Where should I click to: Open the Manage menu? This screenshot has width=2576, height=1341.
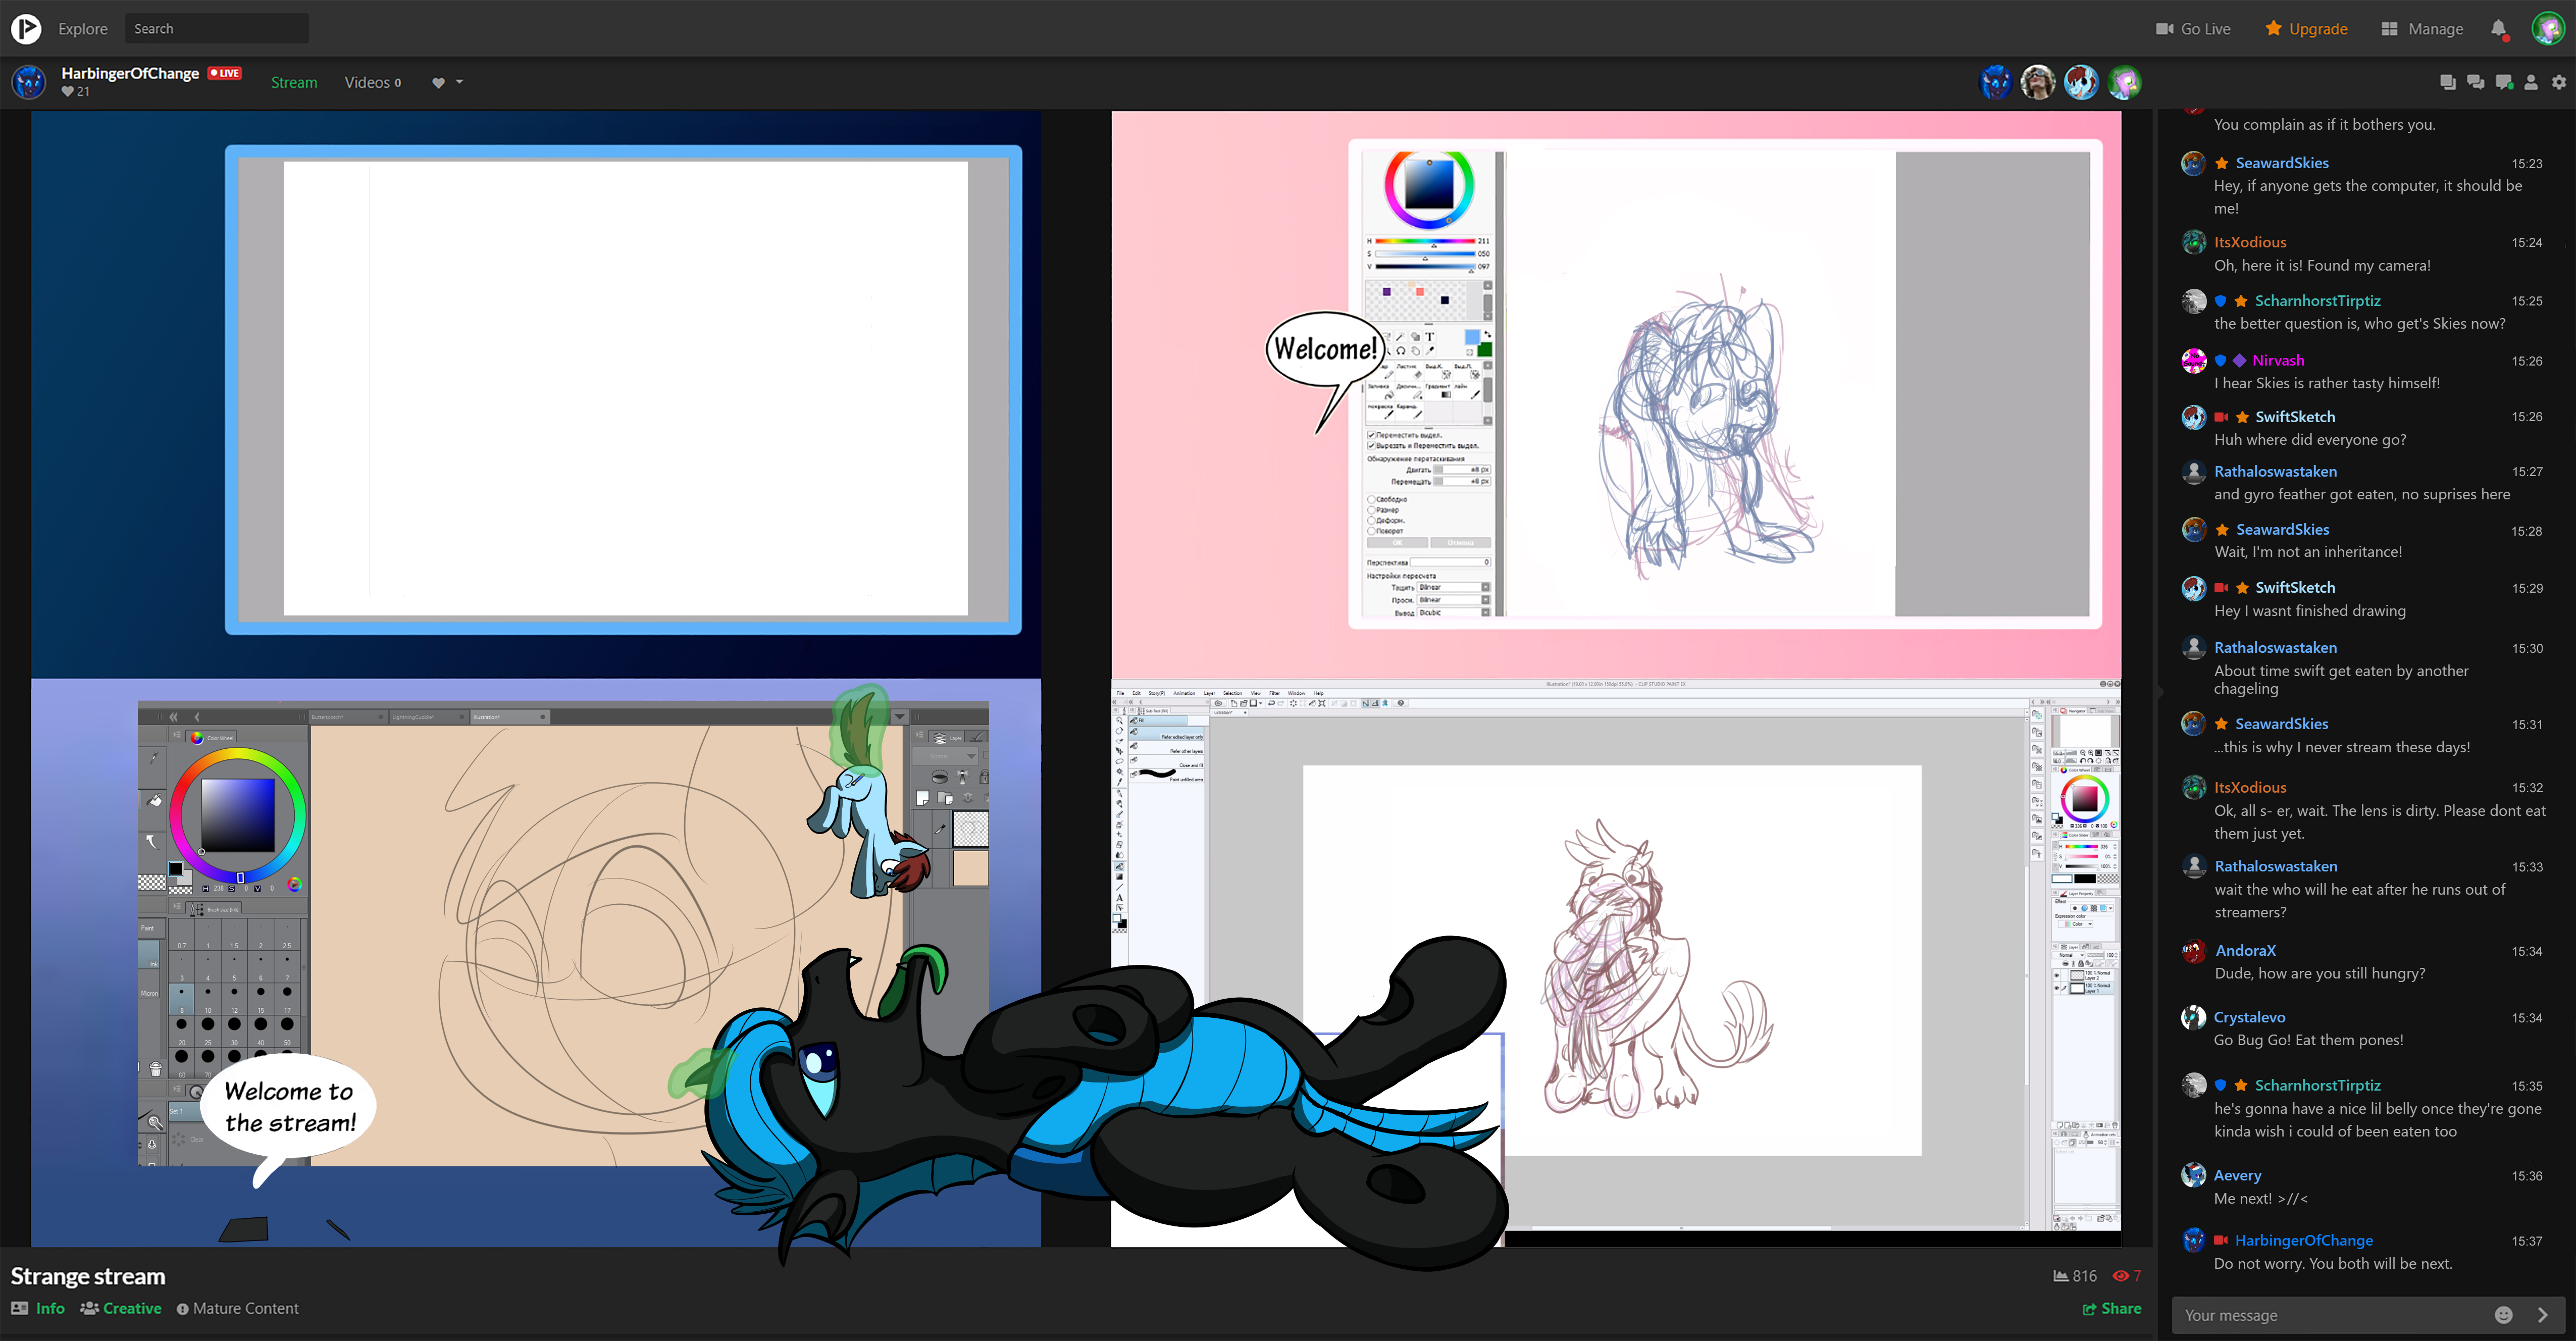[x=2422, y=28]
